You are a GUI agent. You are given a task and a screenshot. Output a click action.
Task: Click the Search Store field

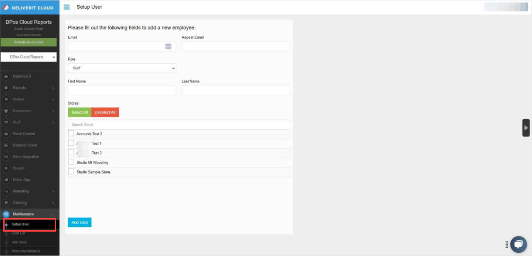click(x=179, y=124)
